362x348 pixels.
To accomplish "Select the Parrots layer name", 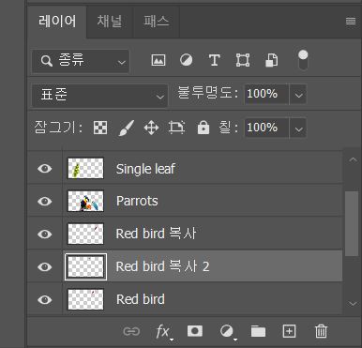I will [137, 201].
